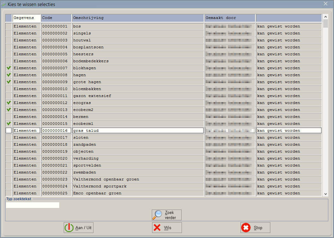Click the green checkmark beside ecogras
Image resolution: width=334 pixels, height=238 pixels.
[x=9, y=103]
